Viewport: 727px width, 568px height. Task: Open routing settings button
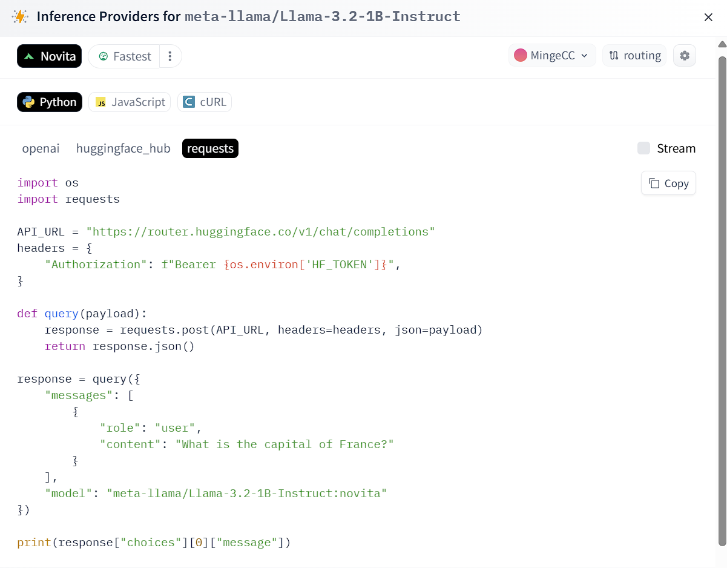pos(634,56)
